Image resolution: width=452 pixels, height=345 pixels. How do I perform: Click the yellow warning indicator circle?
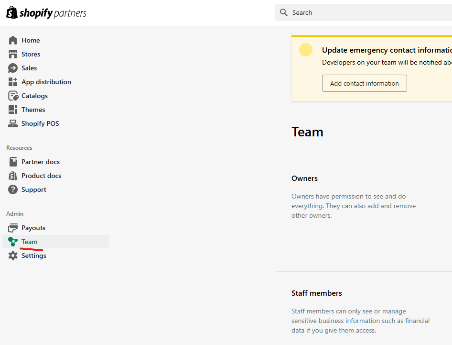(306, 49)
